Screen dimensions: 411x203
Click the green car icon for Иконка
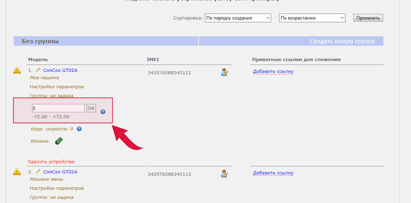pos(59,141)
